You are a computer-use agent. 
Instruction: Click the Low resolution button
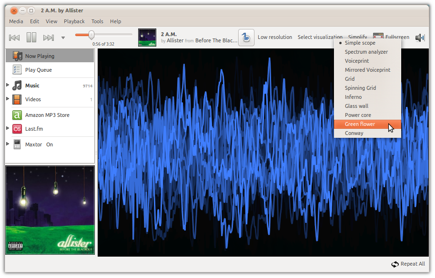(275, 37)
